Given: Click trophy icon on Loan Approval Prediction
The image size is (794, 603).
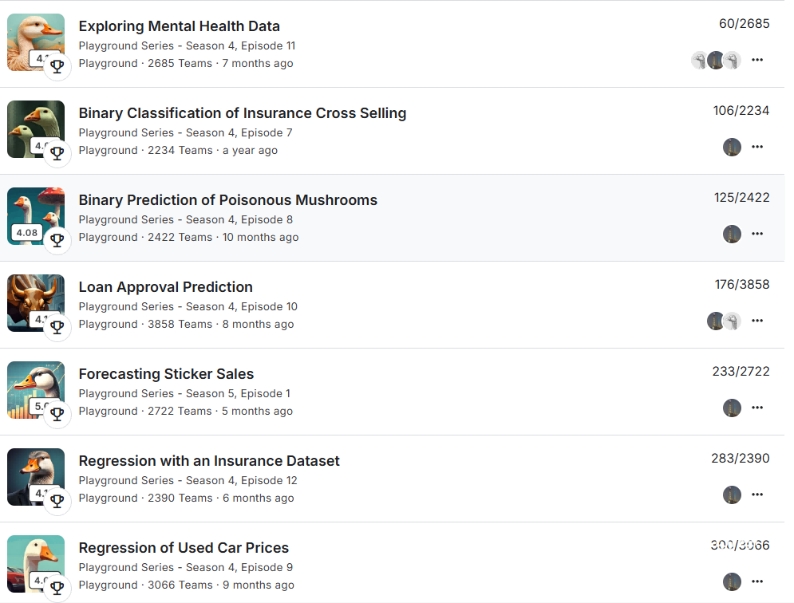Looking at the screenshot, I should pos(57,328).
